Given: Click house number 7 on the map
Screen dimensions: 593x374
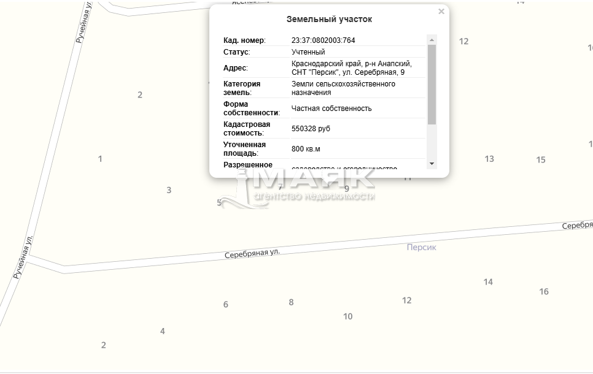Looking at the screenshot, I should (x=280, y=186).
